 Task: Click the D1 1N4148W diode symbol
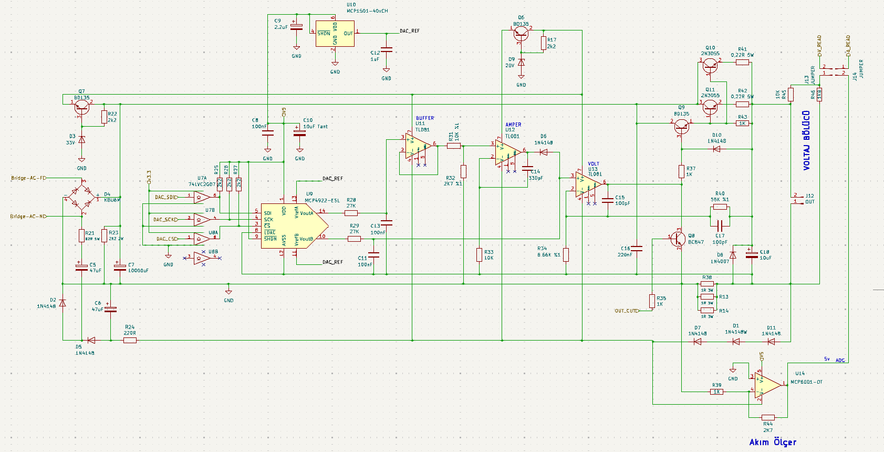(736, 341)
